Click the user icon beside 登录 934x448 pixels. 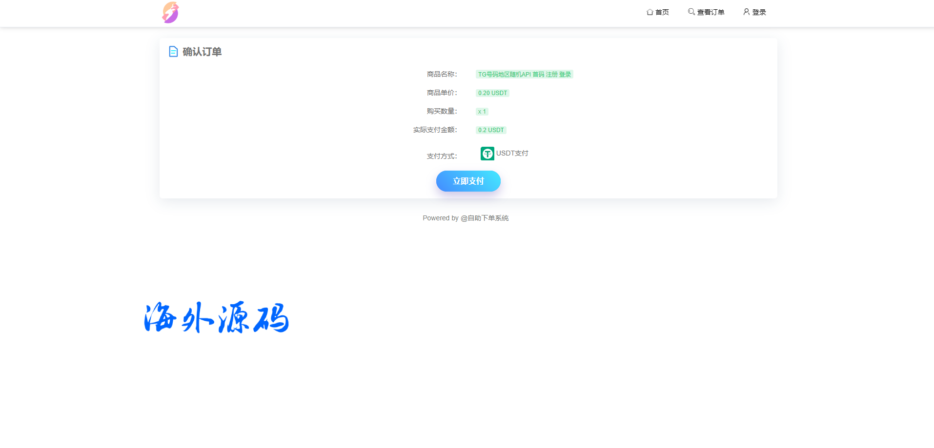746,12
